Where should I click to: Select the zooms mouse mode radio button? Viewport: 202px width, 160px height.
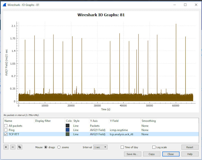[59, 147]
